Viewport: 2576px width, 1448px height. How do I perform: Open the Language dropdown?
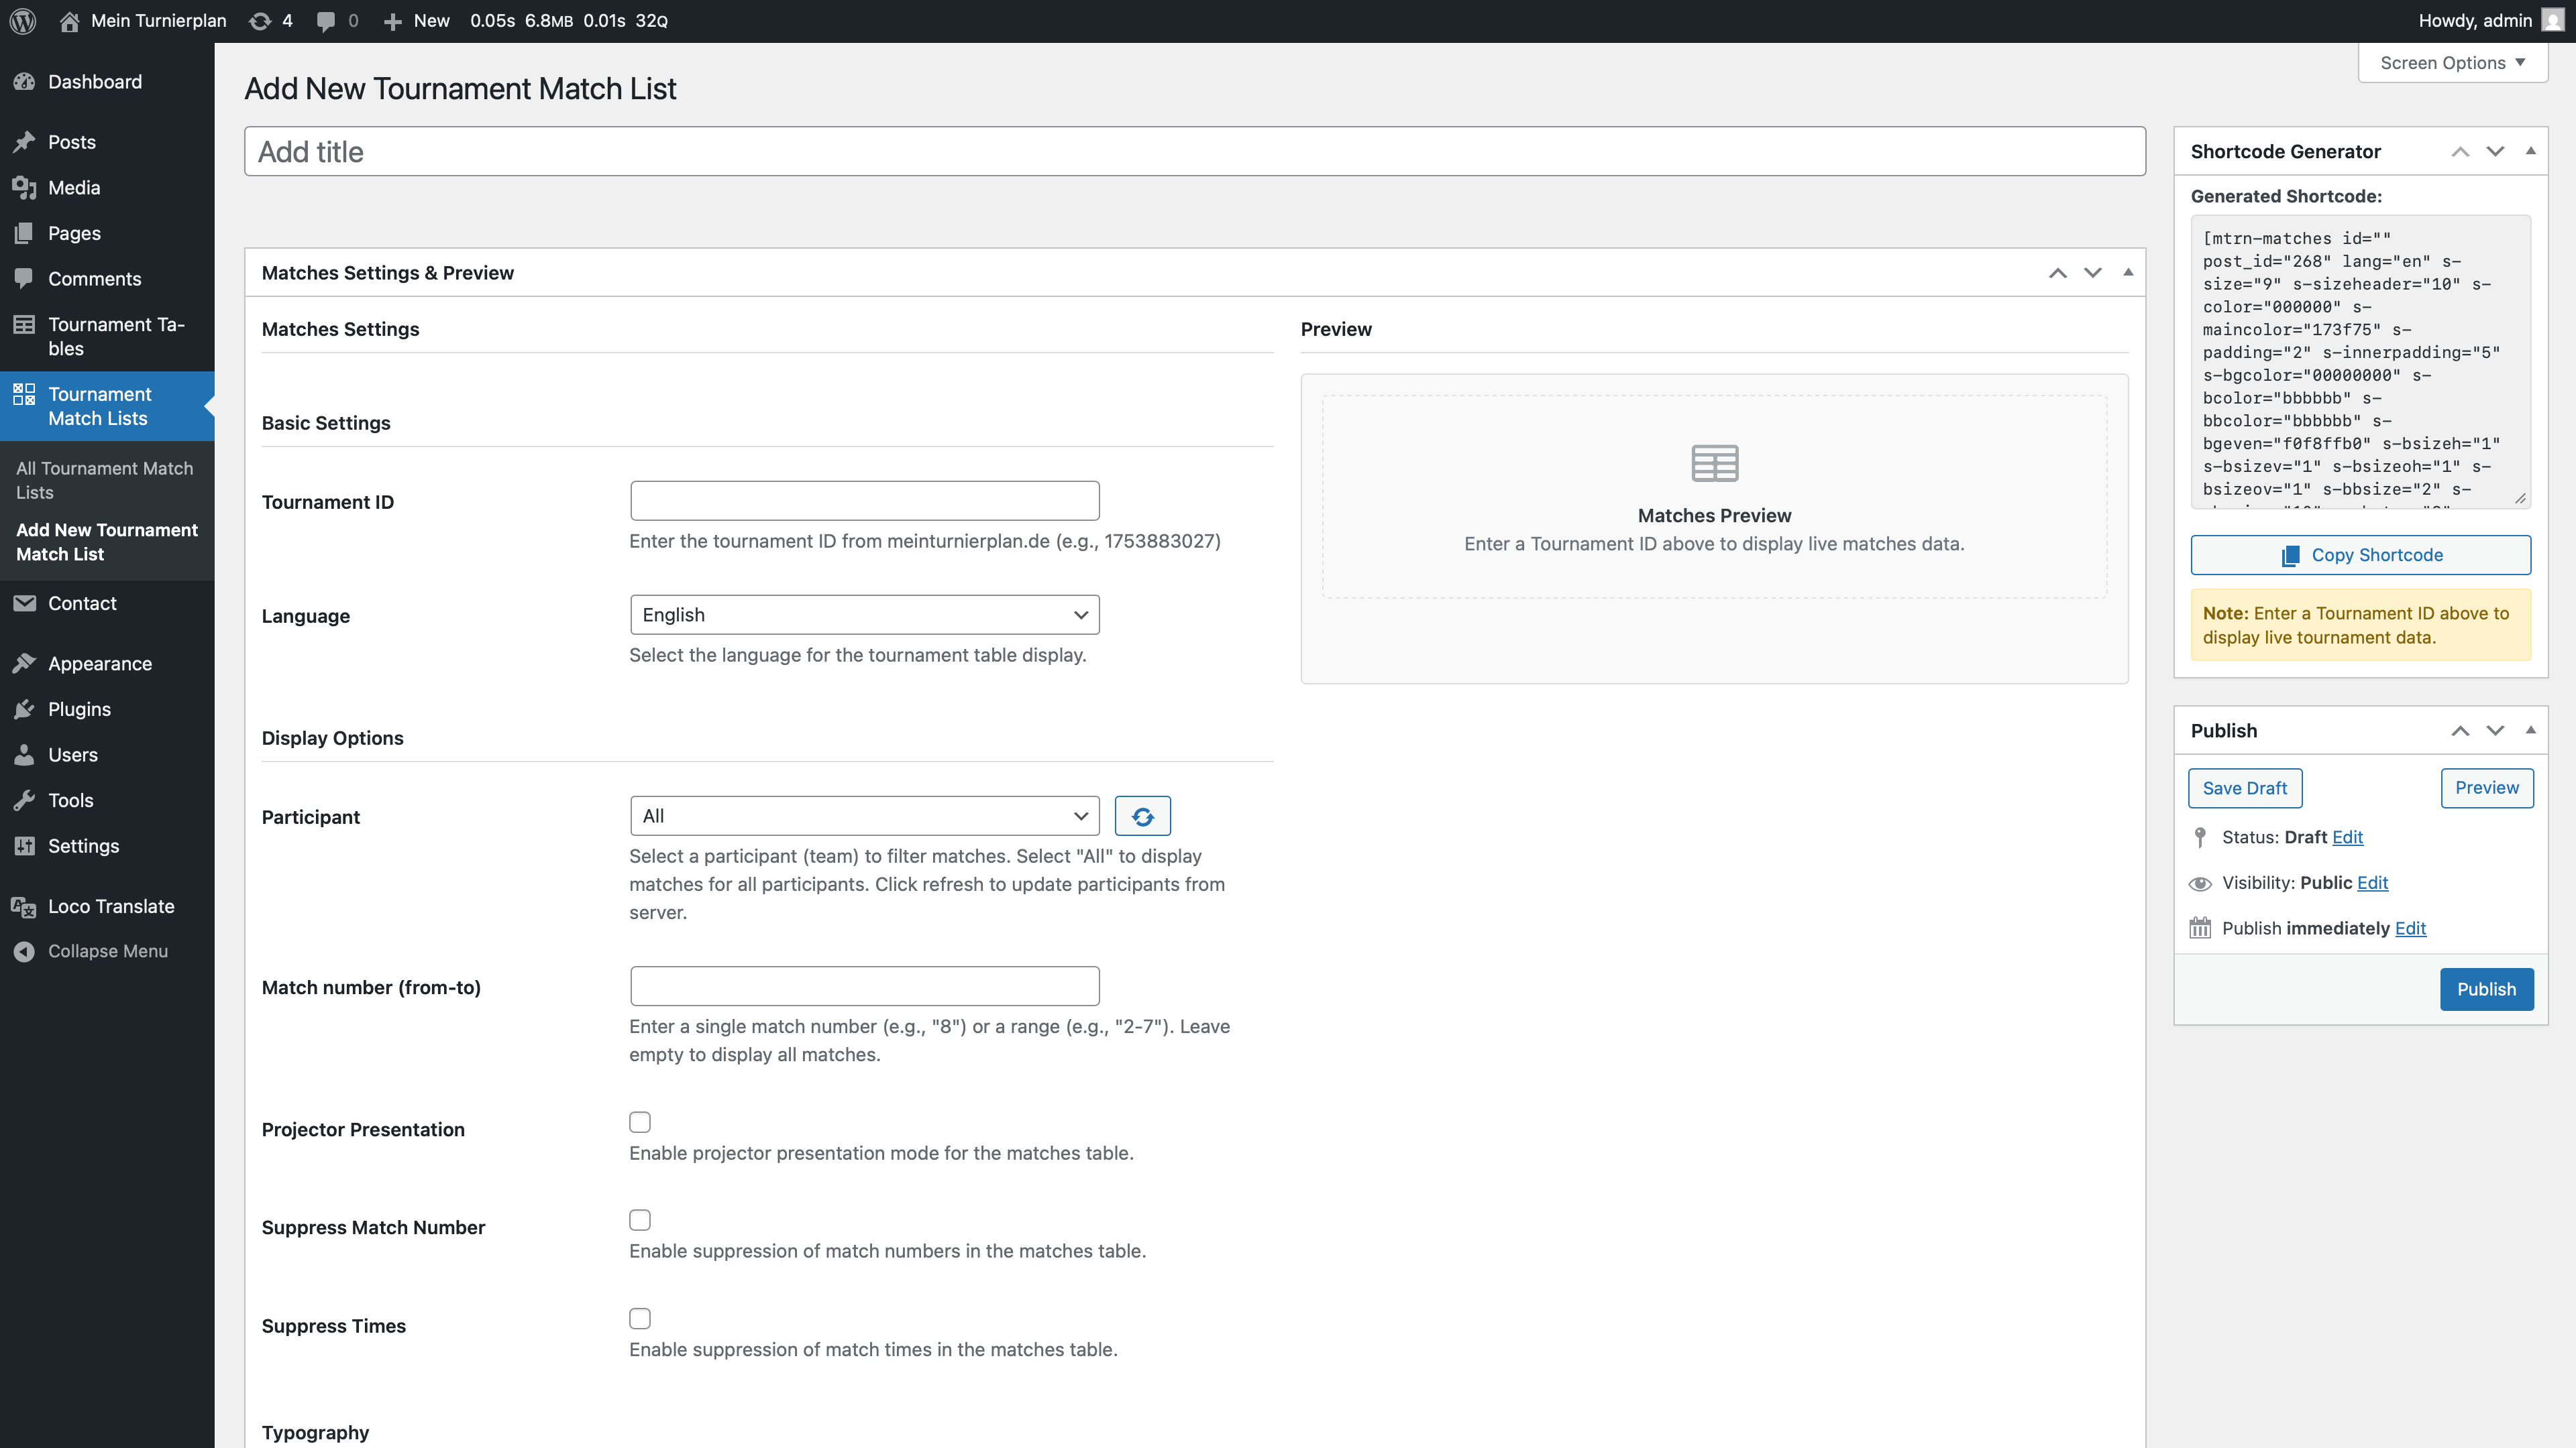pos(864,615)
